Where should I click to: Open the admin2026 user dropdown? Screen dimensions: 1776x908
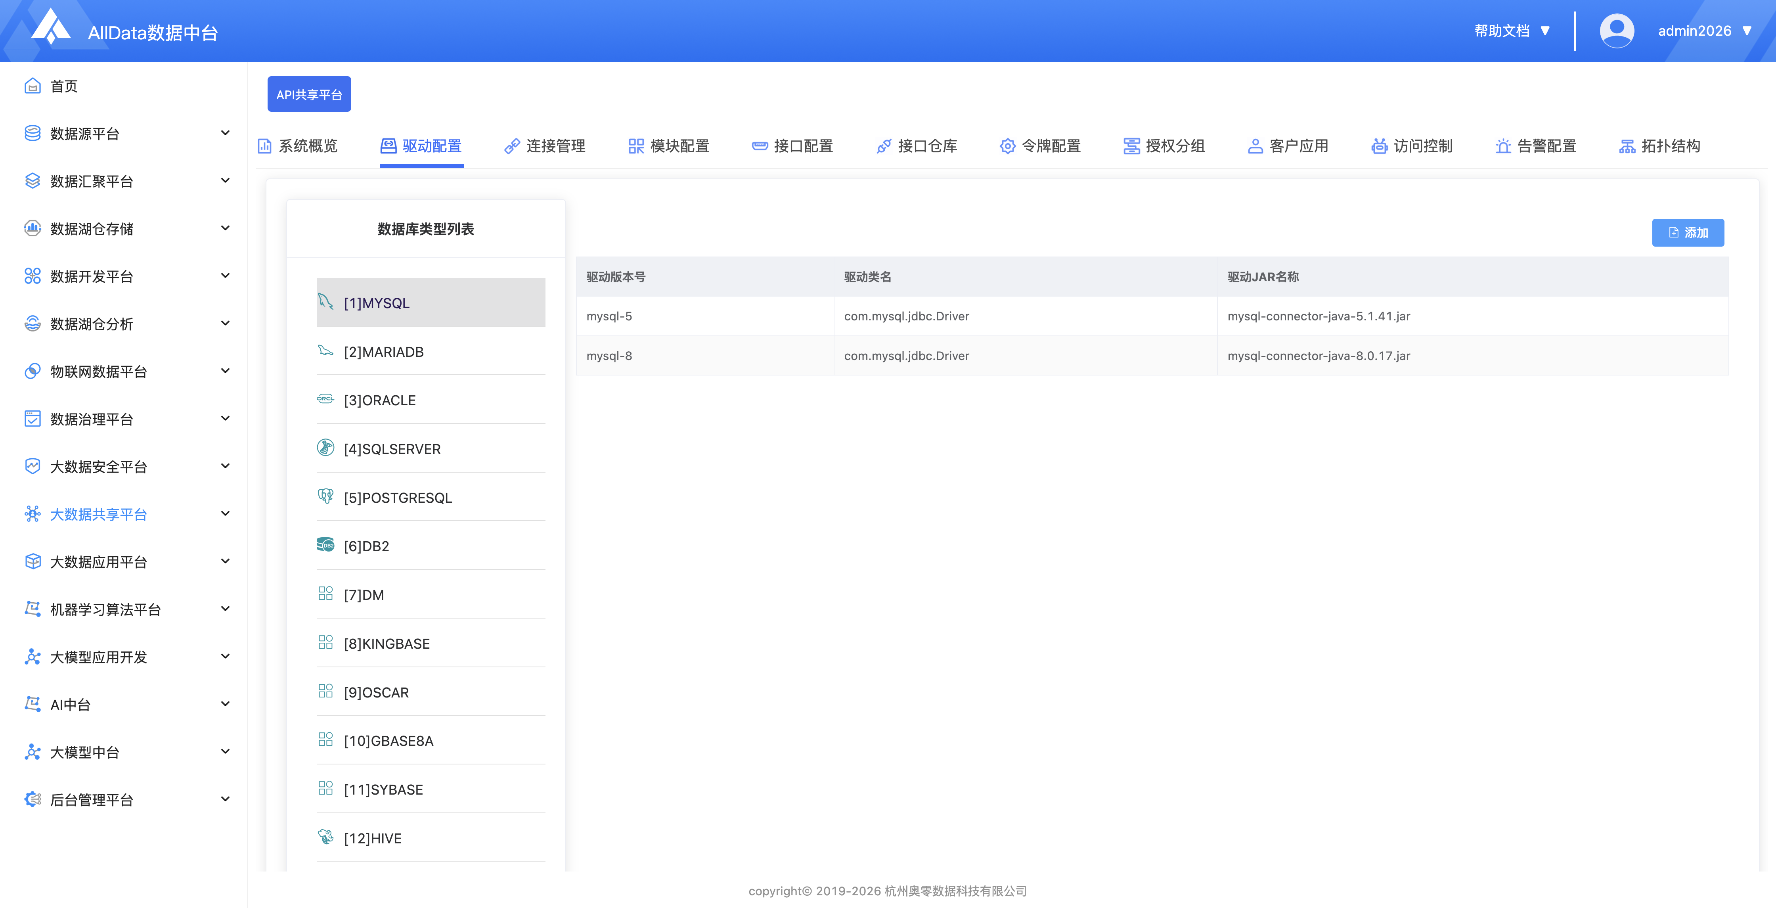pyautogui.click(x=1705, y=31)
